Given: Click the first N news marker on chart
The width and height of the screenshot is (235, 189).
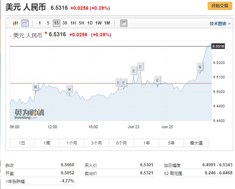Looking at the screenshot, I should click(x=35, y=86).
